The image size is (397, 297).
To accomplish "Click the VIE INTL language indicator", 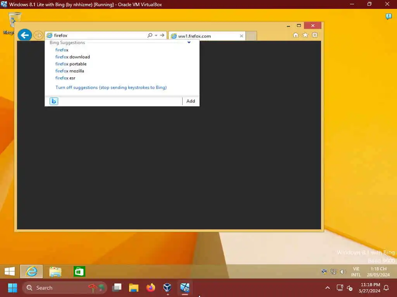I will 356,272.
